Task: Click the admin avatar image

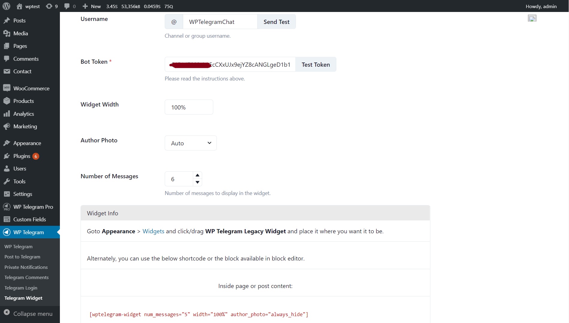Action: coord(532,18)
